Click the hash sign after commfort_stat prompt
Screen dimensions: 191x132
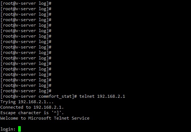tap(76, 96)
